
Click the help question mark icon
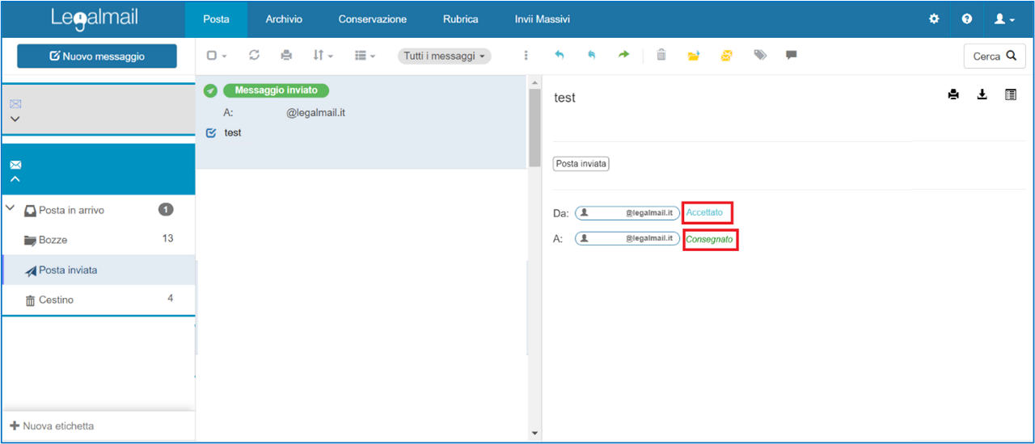click(967, 19)
